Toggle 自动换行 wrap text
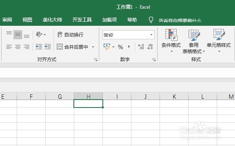 click(70, 35)
